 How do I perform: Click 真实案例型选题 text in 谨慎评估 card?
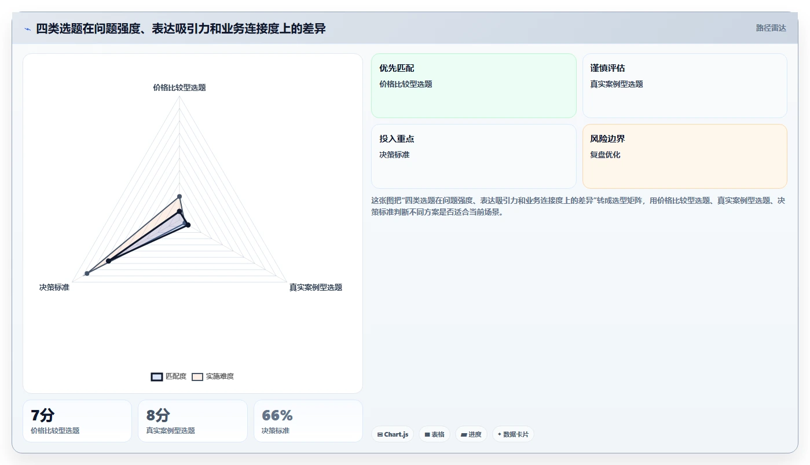coord(617,85)
